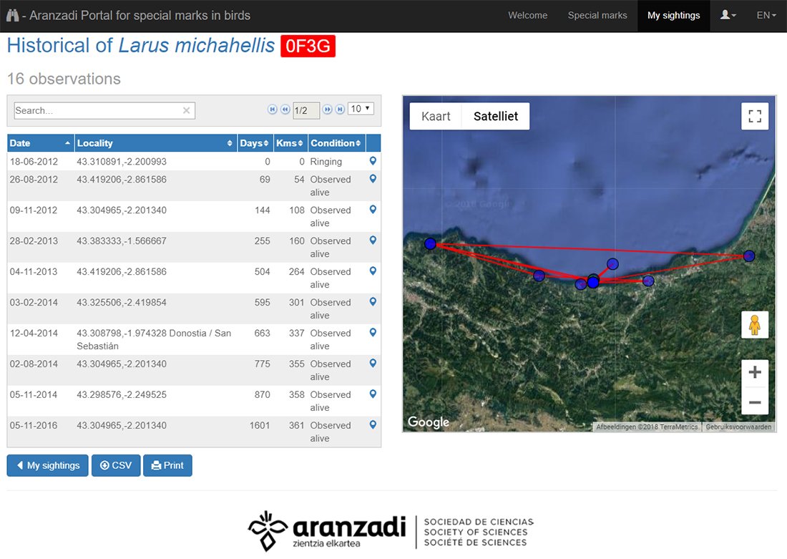Zoom in on the map
The height and width of the screenshot is (559, 787).
click(x=754, y=372)
